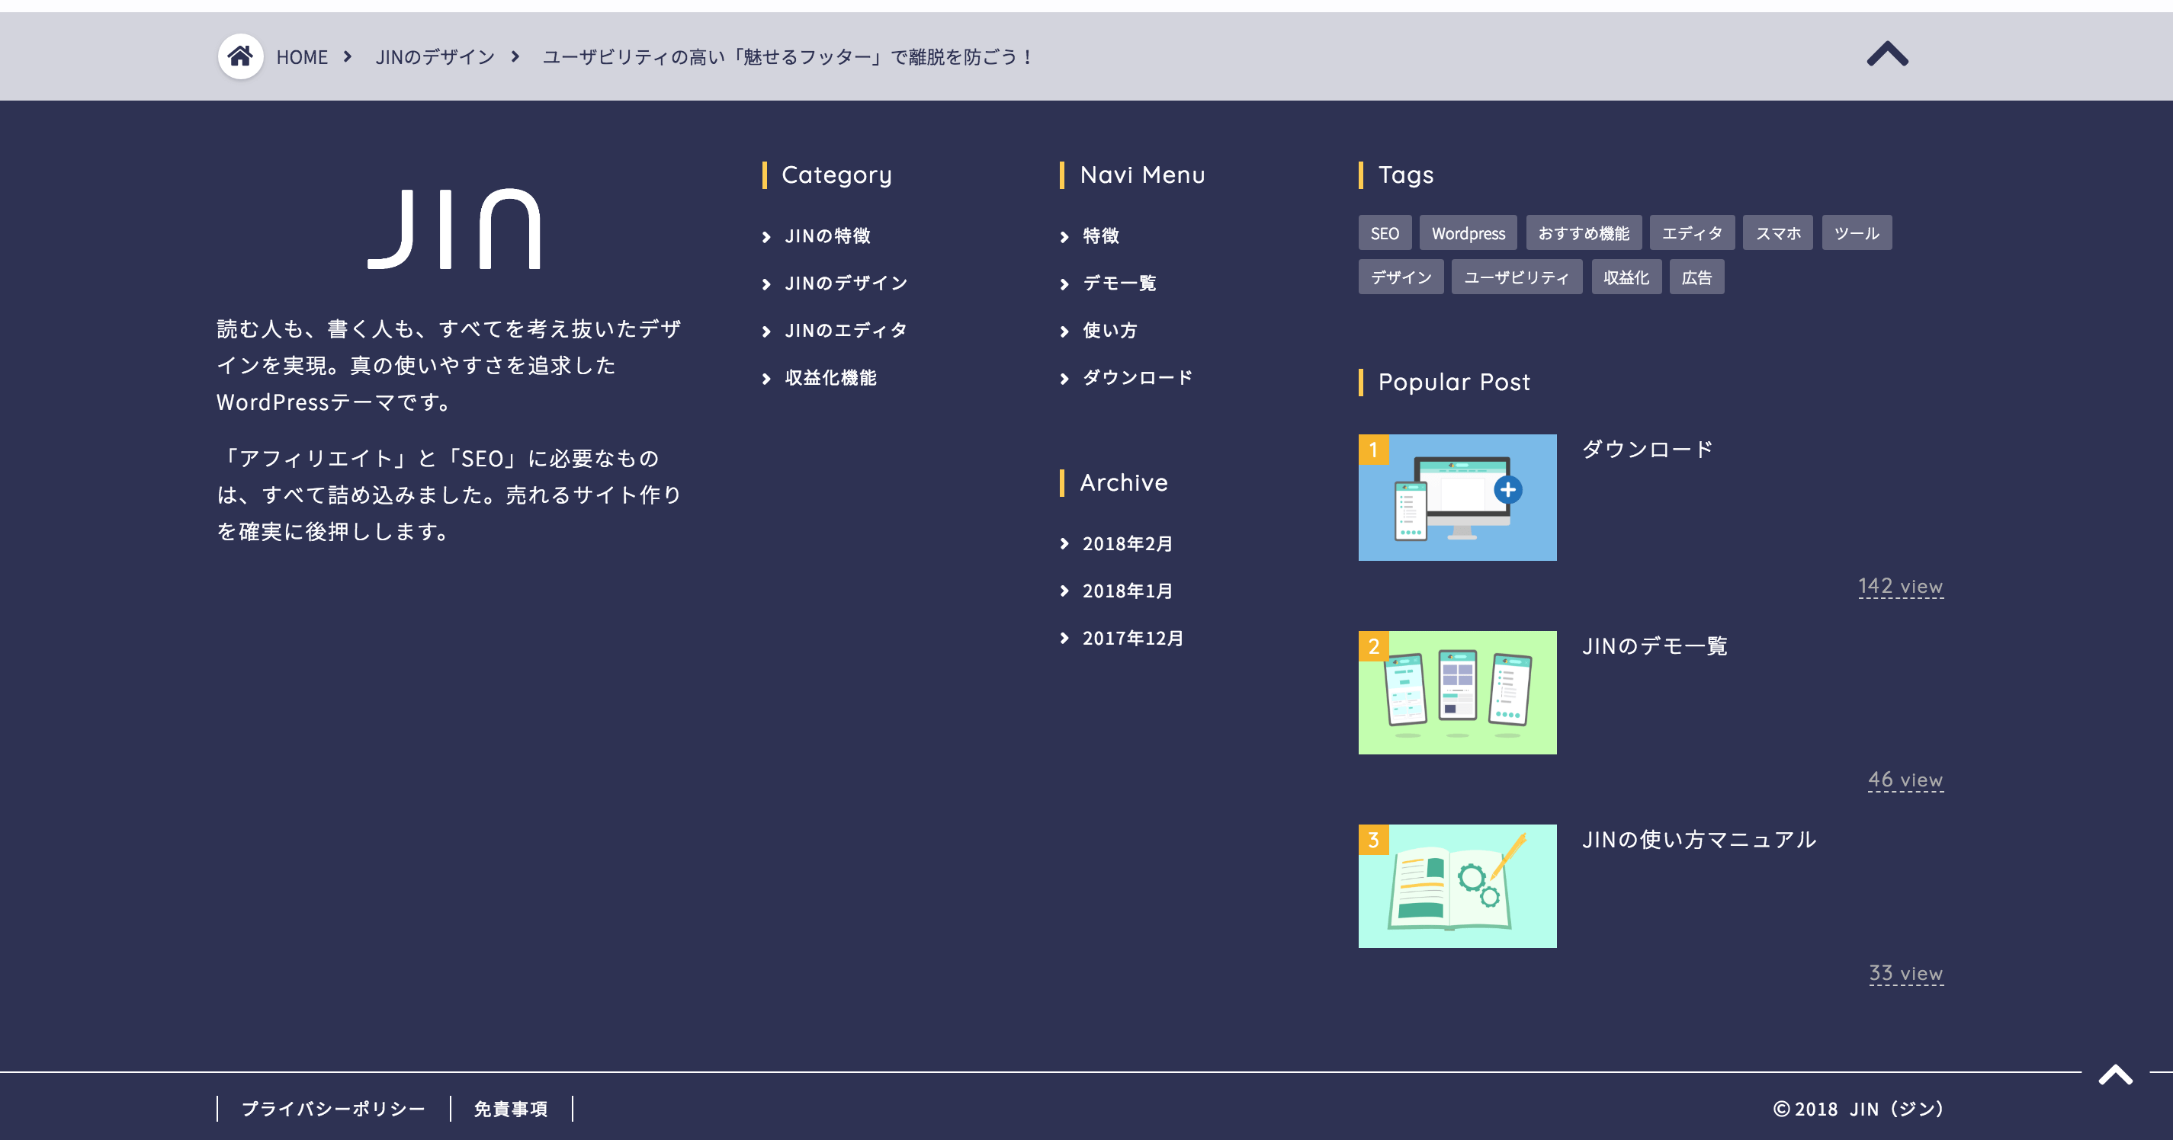This screenshot has width=2173, height=1140.
Task: Click popular post title JINの使い方マニュアル
Action: [1699, 840]
